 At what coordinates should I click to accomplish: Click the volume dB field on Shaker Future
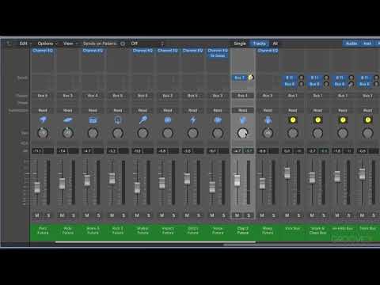pos(138,151)
